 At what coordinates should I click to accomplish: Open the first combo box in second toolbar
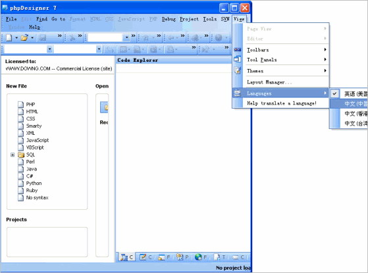(x=28, y=49)
